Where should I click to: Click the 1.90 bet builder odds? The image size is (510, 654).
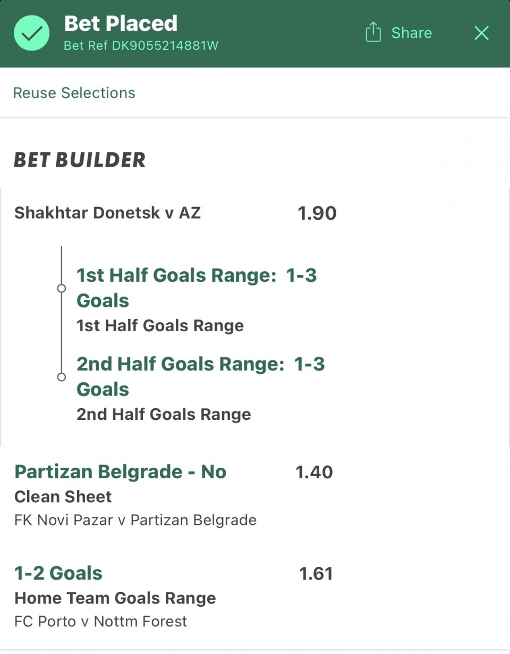317,213
